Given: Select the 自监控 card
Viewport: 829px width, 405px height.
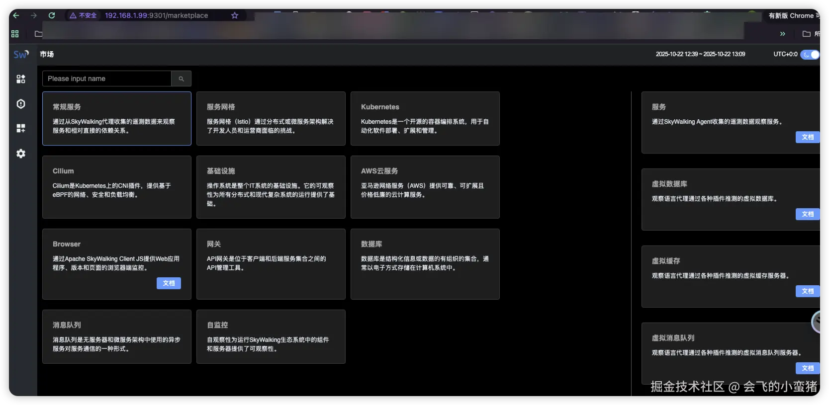Looking at the screenshot, I should click(271, 336).
